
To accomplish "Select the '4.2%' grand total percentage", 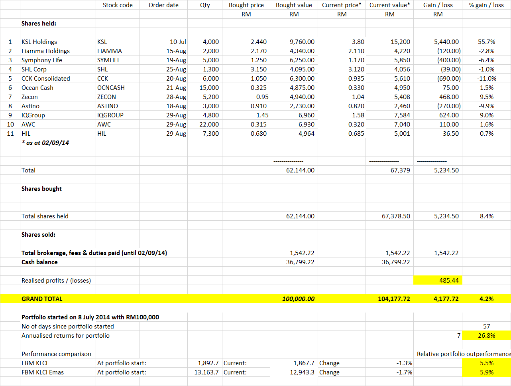I will [x=487, y=299].
